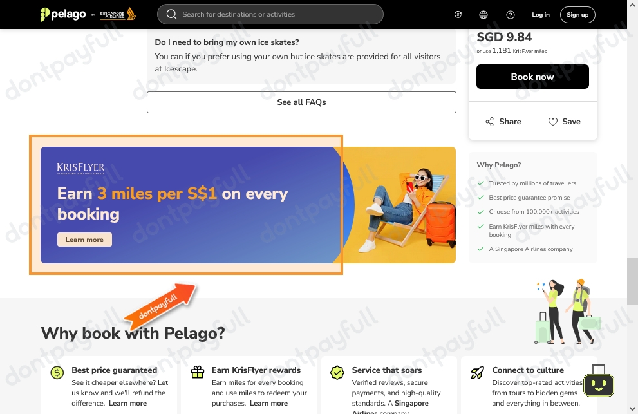This screenshot has height=414, width=638.
Task: Click the Sign up button
Action: click(x=577, y=15)
